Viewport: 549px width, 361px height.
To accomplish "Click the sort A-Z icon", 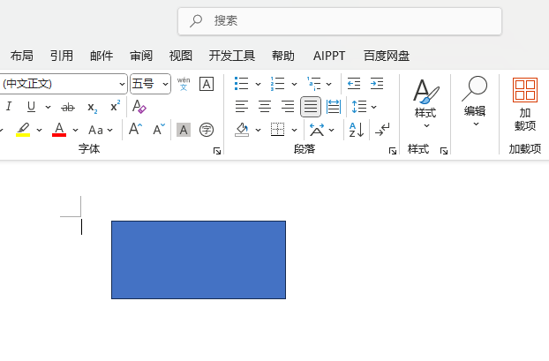I will coord(357,130).
